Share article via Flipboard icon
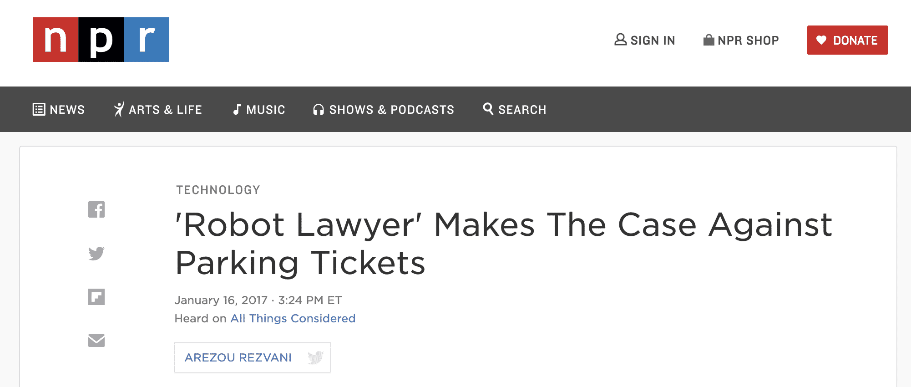The image size is (911, 387). [x=96, y=297]
